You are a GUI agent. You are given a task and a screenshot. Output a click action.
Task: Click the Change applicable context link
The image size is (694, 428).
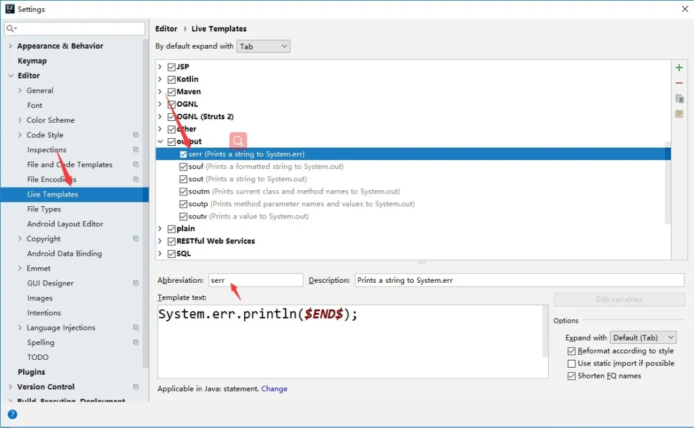click(x=274, y=389)
